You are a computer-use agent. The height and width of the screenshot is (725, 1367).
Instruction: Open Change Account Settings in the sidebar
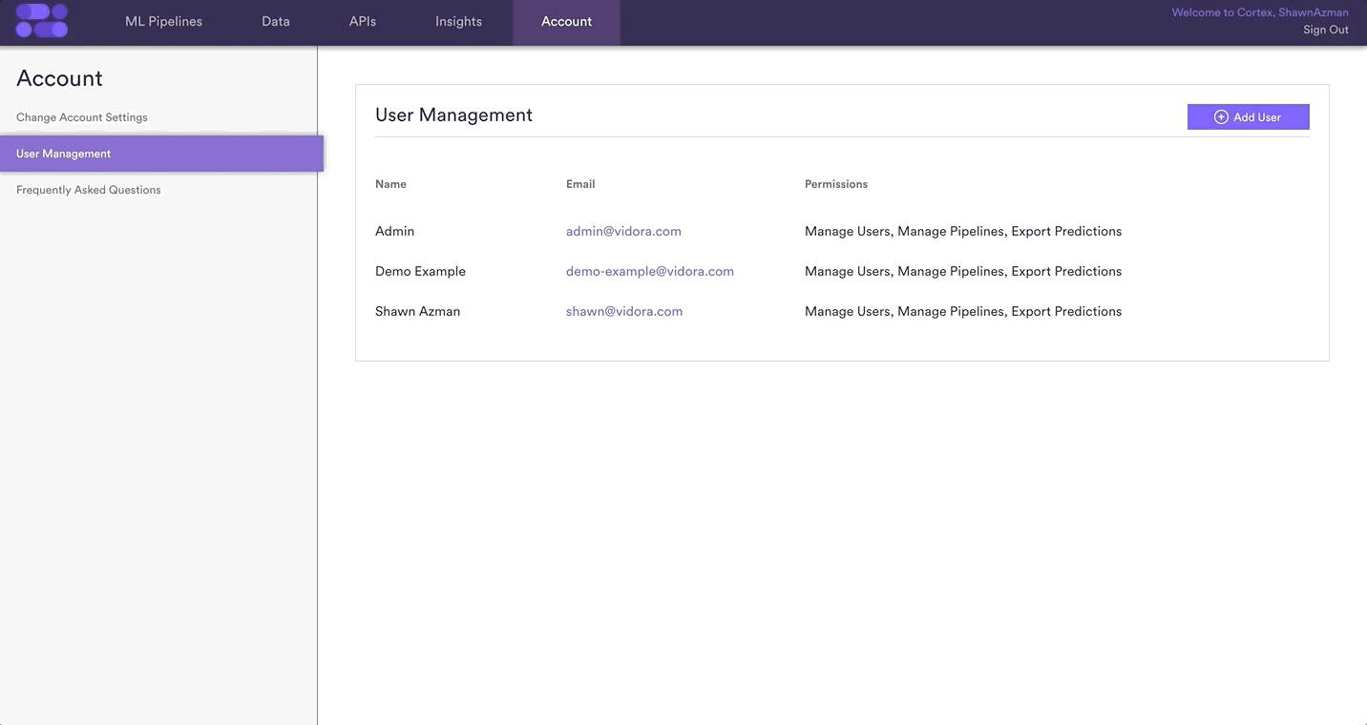(82, 117)
